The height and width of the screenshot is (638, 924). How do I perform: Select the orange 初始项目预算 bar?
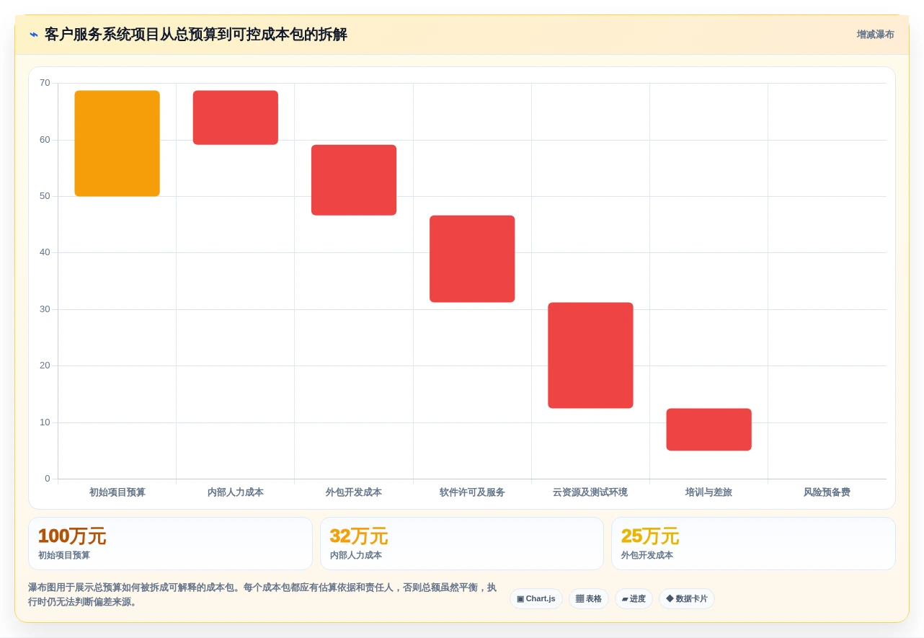(x=117, y=143)
